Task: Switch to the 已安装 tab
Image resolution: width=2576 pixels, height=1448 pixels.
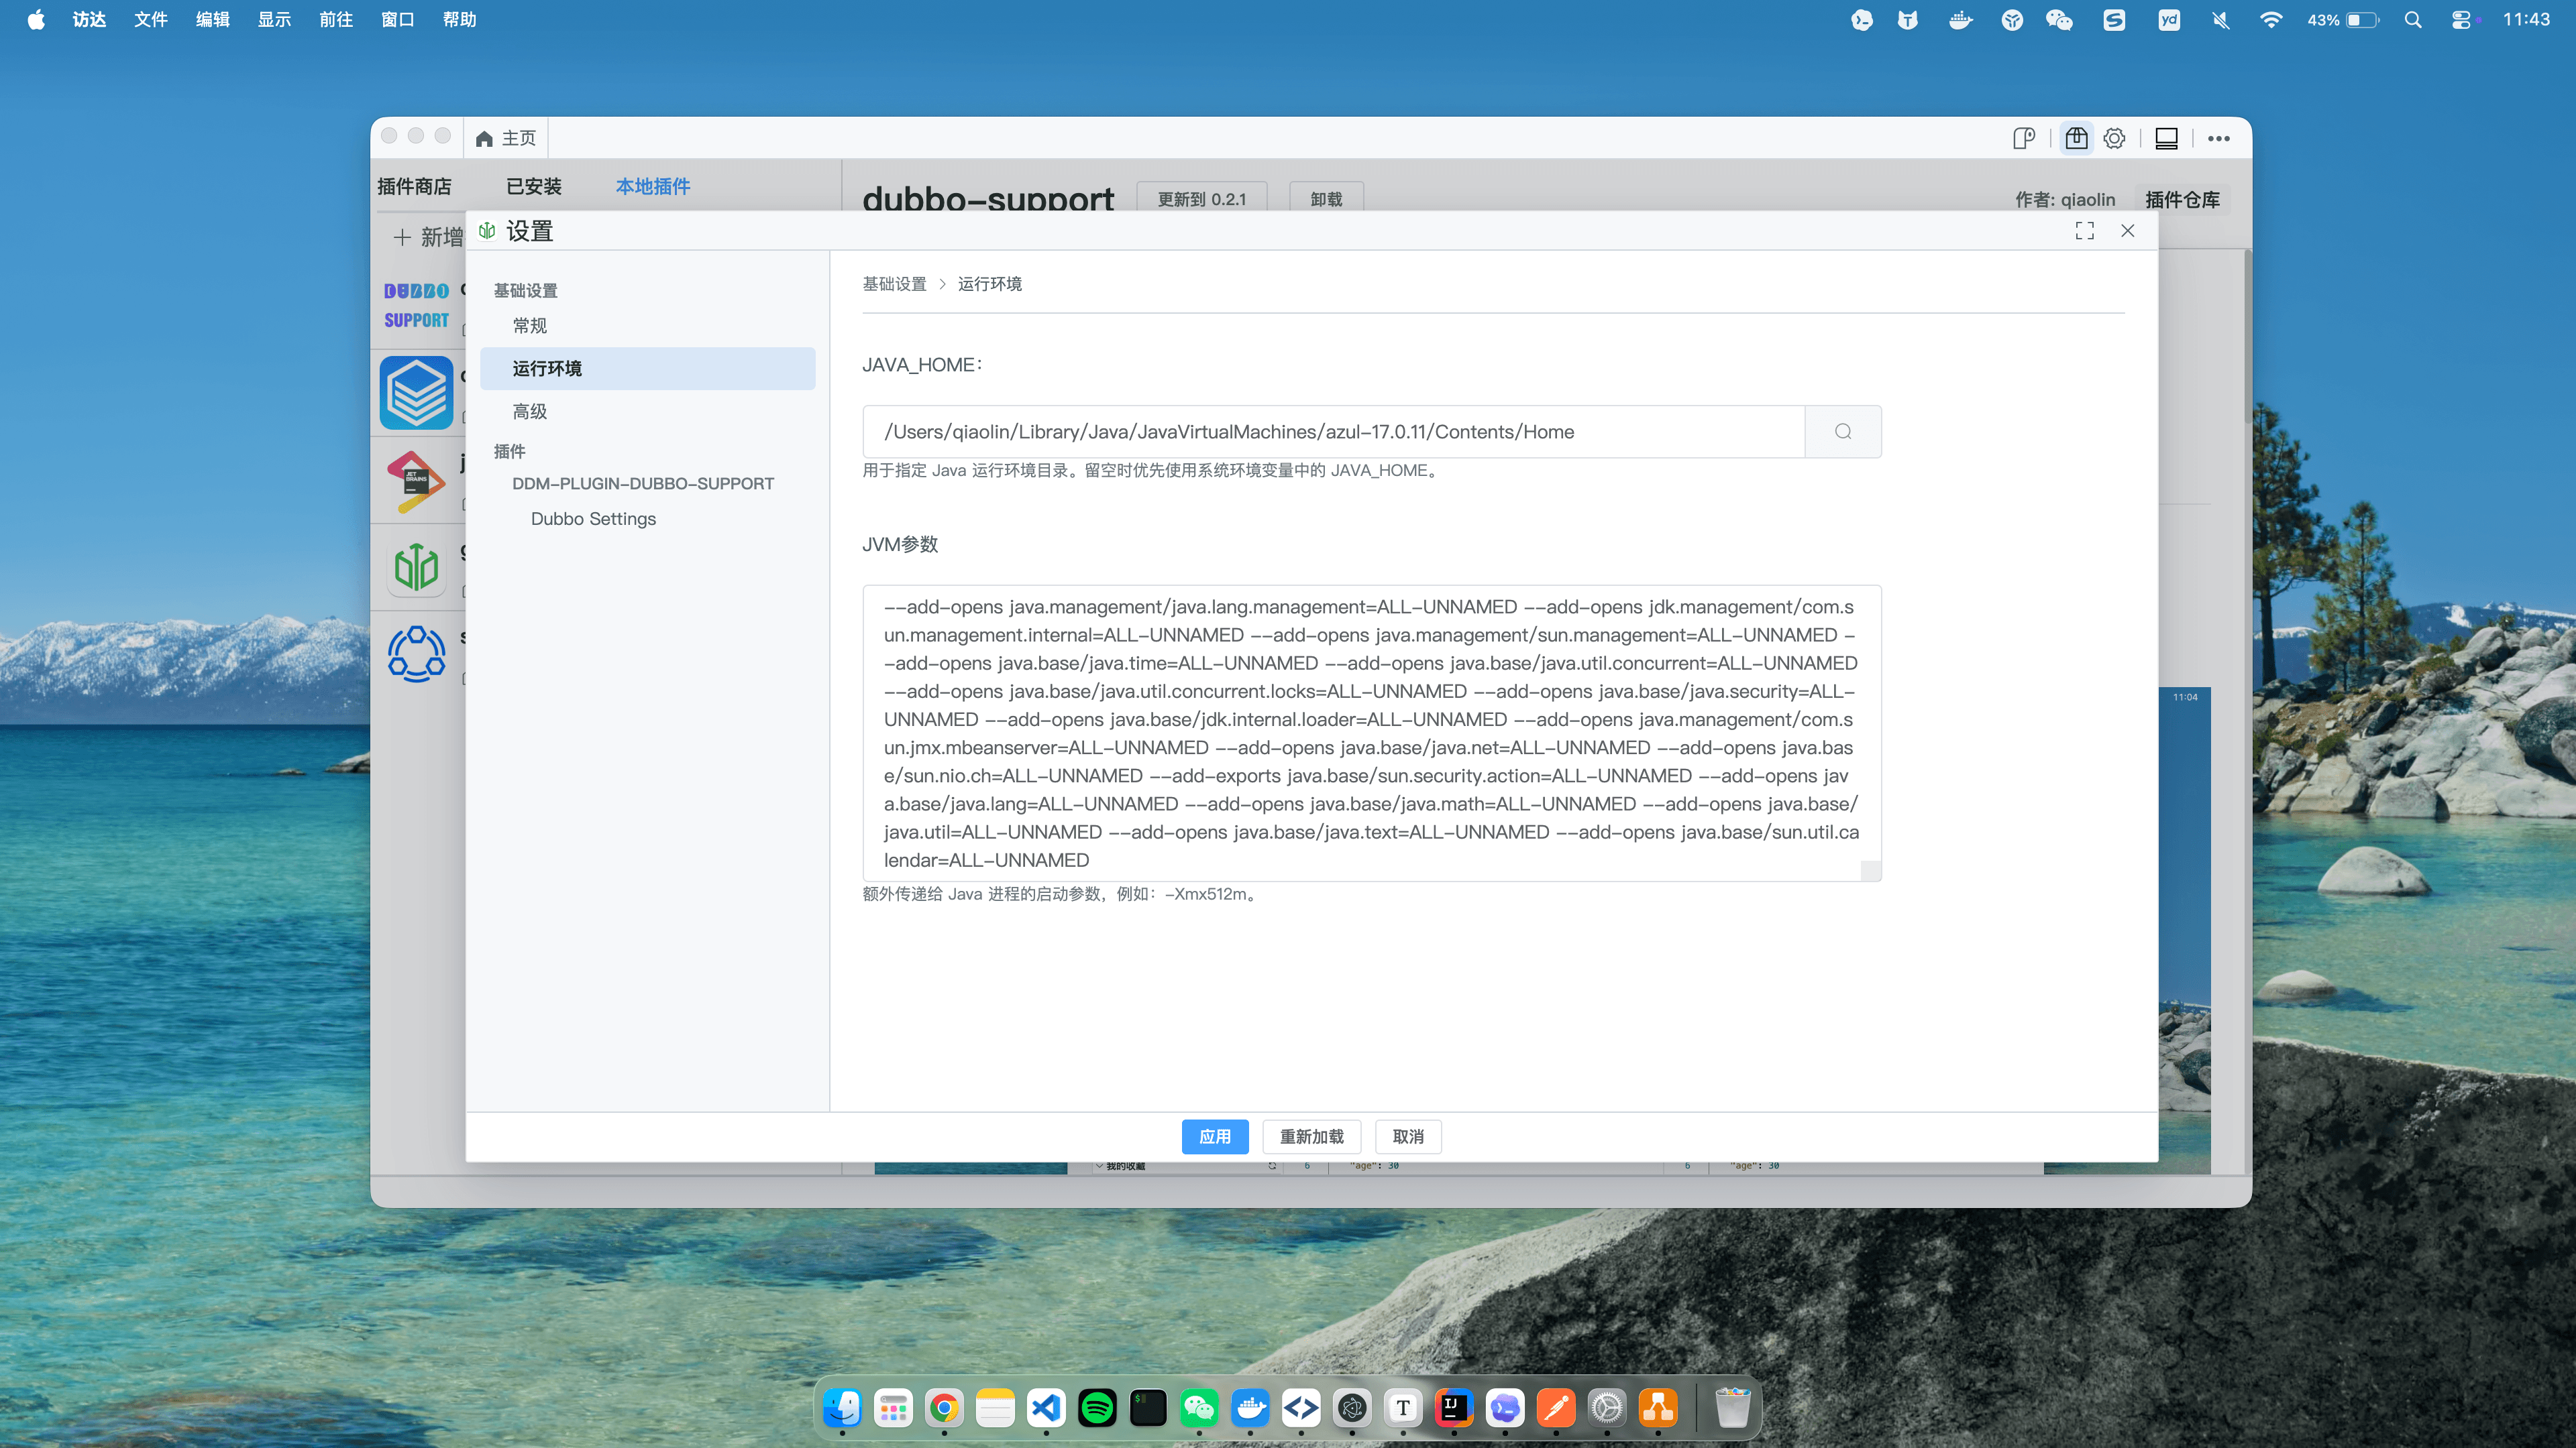Action: [x=534, y=187]
